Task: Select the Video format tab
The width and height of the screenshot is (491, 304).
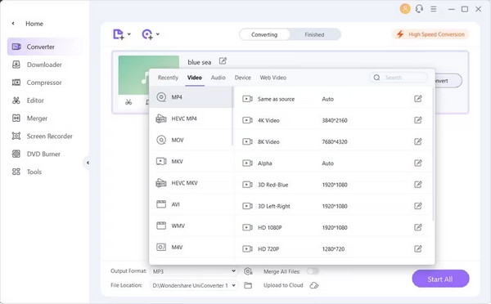Action: click(195, 78)
